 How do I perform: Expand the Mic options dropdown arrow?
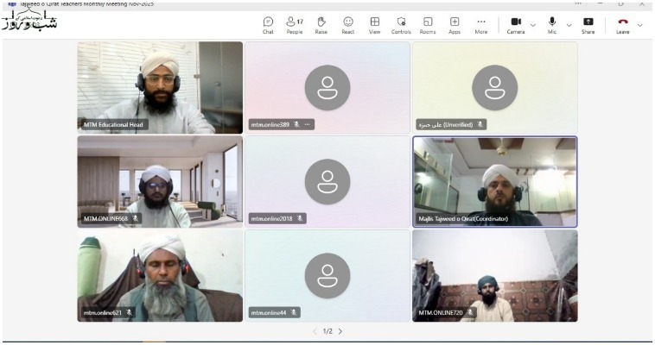(x=569, y=24)
